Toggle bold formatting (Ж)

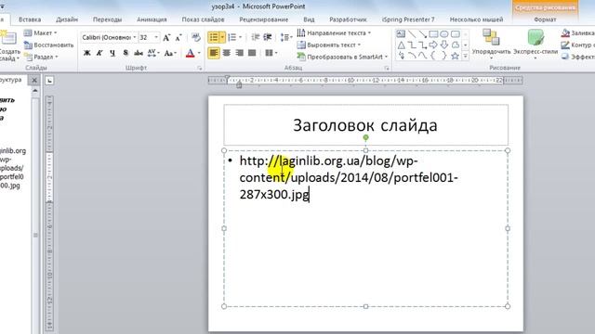tap(86, 53)
